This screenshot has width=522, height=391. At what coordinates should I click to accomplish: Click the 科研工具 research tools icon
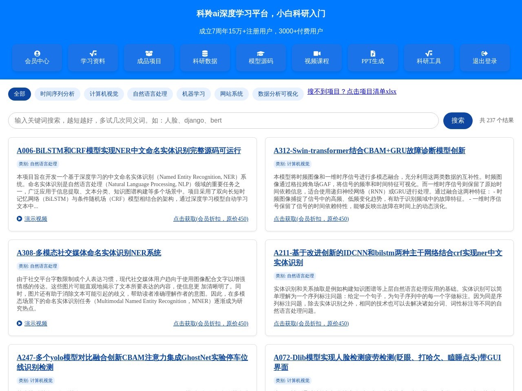pyautogui.click(x=429, y=57)
